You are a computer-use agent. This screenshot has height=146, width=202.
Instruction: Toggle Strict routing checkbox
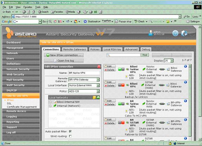point(70,136)
